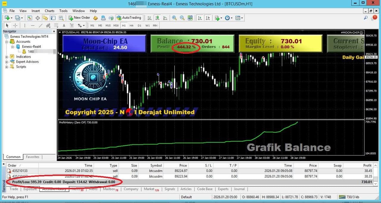Screen dimensions: 381x203
Task: Select the cursor arrow tool
Action: click(x=7, y=25)
